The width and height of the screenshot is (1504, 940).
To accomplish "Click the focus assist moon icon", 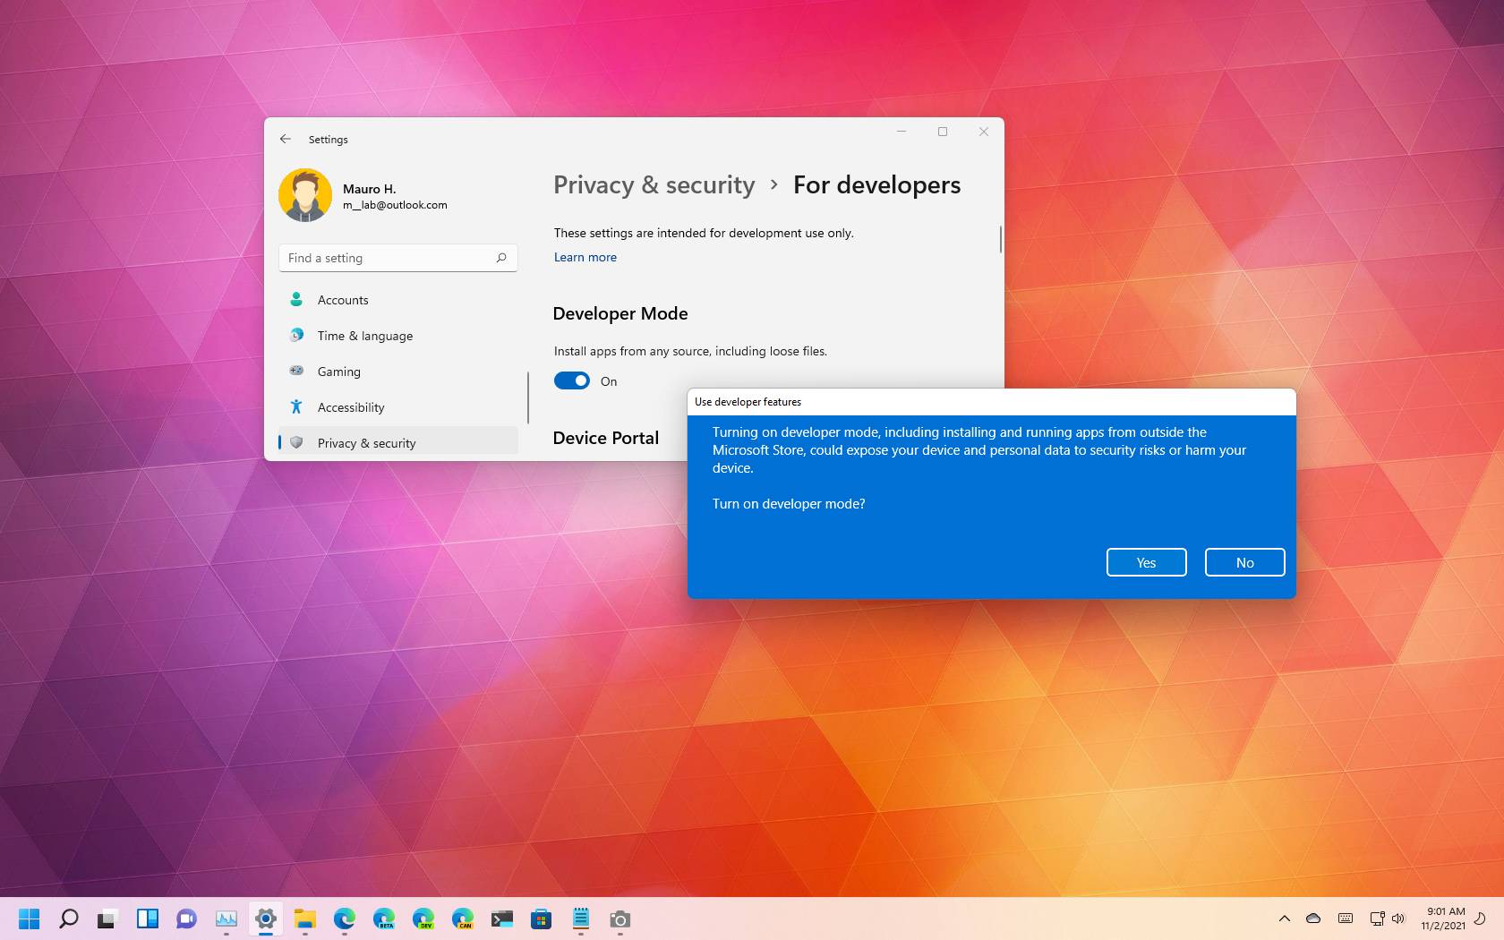I will 1481,919.
